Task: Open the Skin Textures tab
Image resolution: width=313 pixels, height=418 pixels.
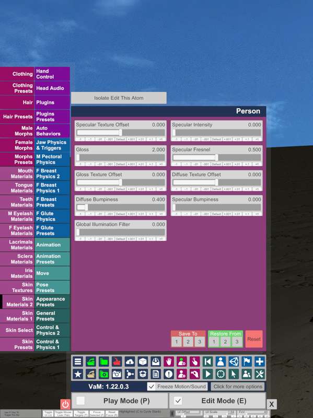Action: (17, 287)
